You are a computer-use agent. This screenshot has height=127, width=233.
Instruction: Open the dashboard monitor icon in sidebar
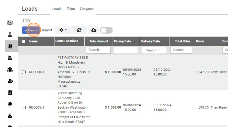pos(10,23)
